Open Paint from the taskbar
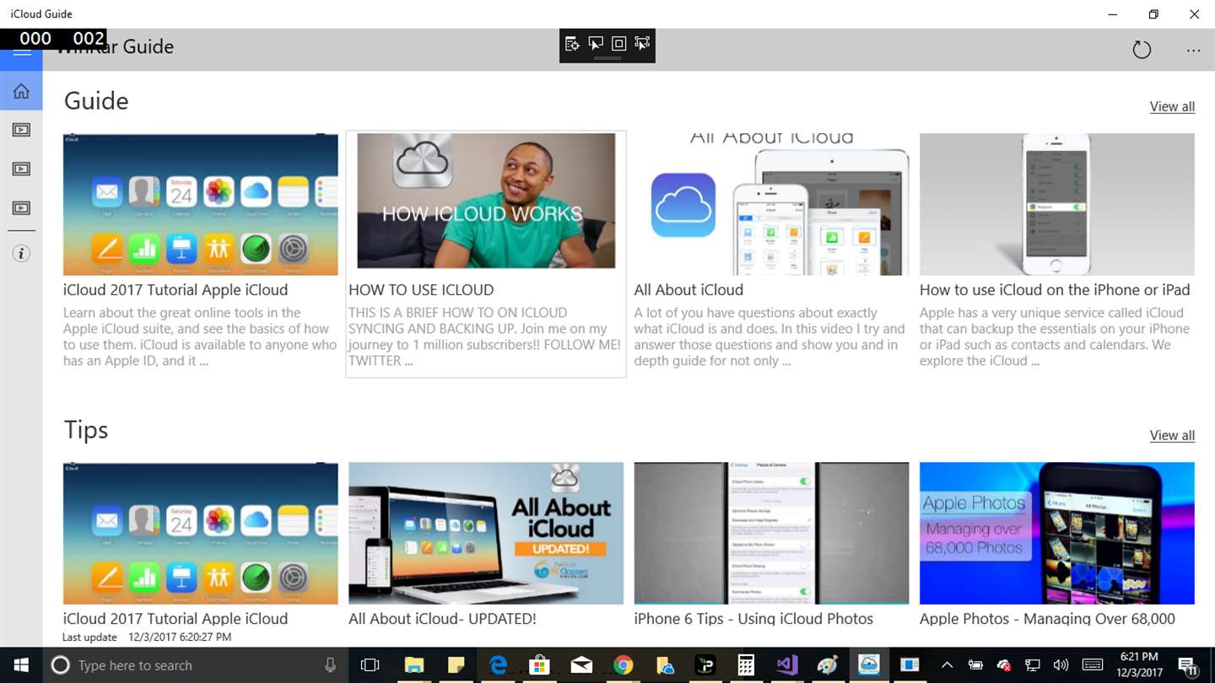This screenshot has height=683, width=1215. click(828, 665)
